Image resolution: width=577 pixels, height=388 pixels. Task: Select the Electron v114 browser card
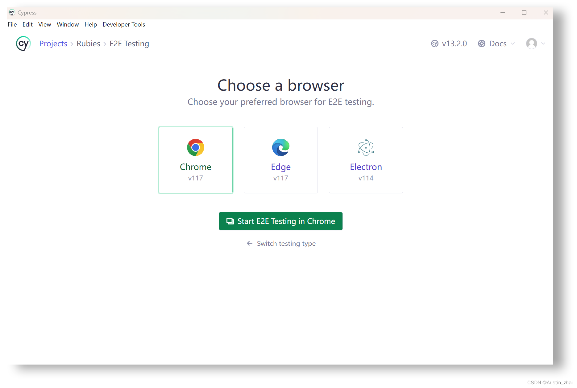[366, 160]
